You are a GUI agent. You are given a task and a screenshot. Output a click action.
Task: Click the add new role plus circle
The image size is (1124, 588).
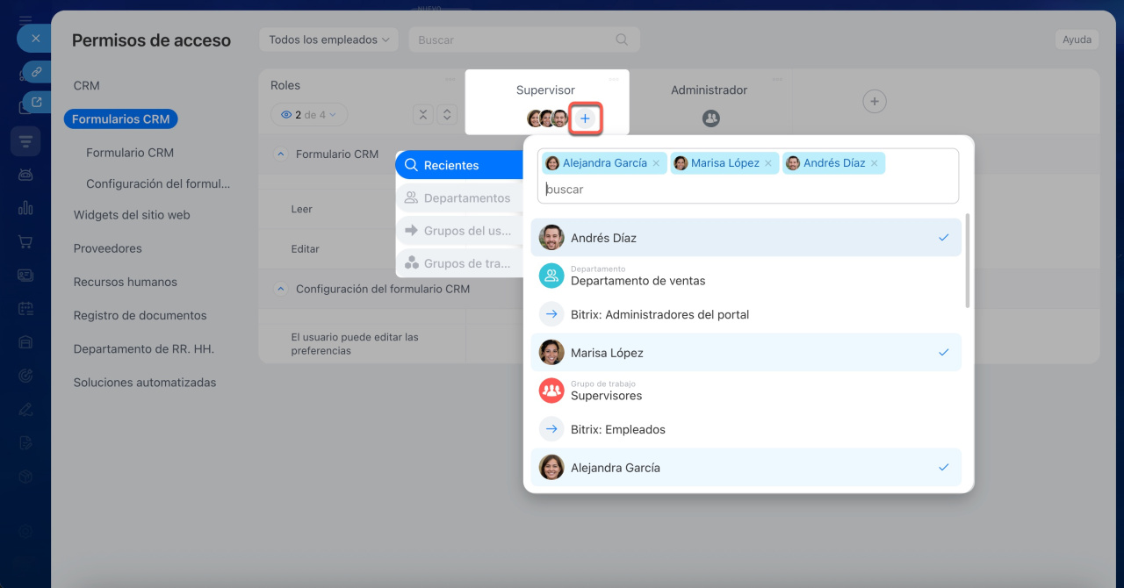(x=874, y=102)
